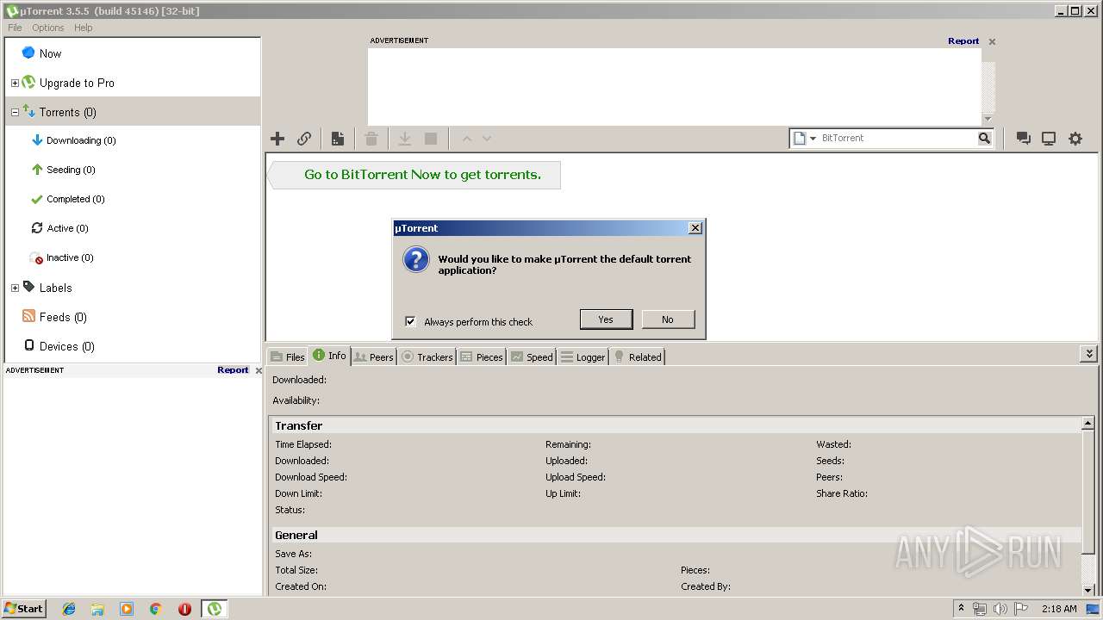Image resolution: width=1103 pixels, height=620 pixels.
Task: Click Report link above top advertisement
Action: [963, 41]
